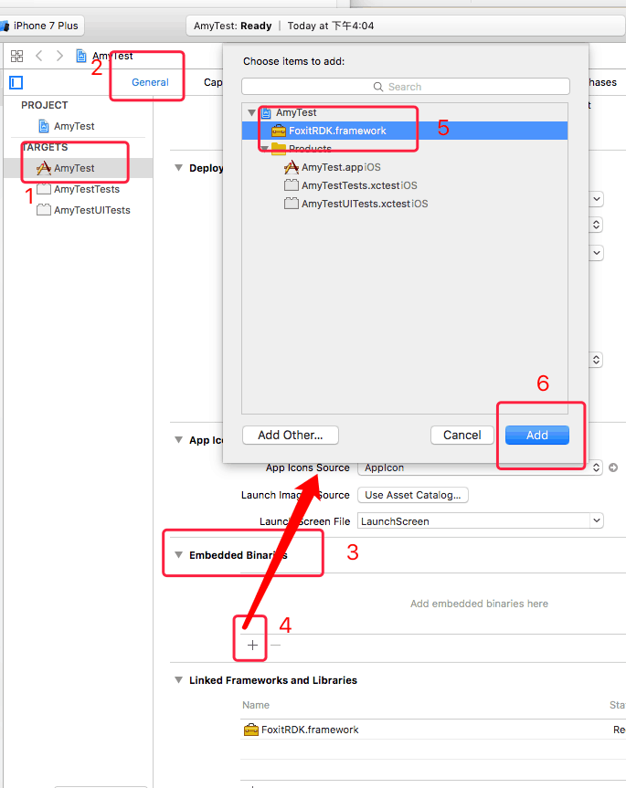Viewport: 626px width, 788px height.
Task: Go forward with the right chevron
Action: [x=59, y=56]
